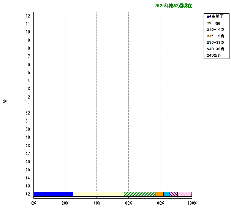
Task: Select the orange bar segment in week 42
Action: (x=159, y=194)
